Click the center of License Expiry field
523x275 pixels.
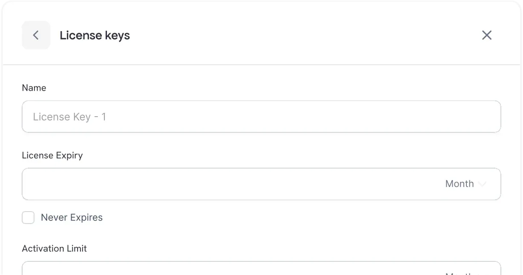coord(261,184)
